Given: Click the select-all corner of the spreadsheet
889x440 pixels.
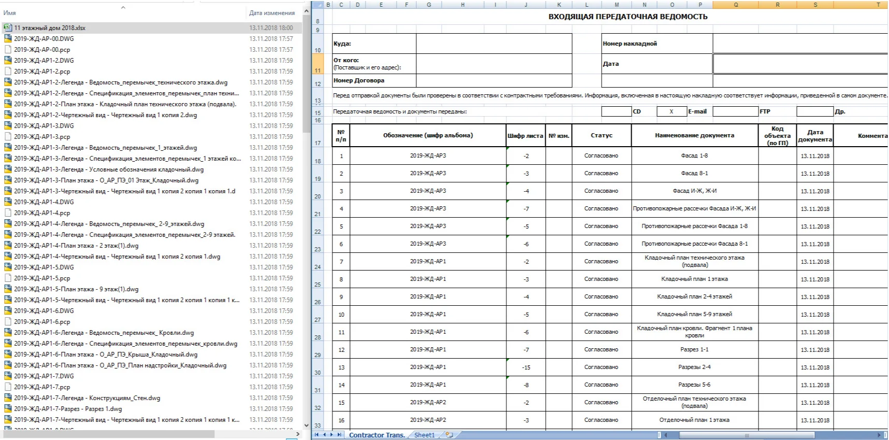Looking at the screenshot, I should click(317, 5).
